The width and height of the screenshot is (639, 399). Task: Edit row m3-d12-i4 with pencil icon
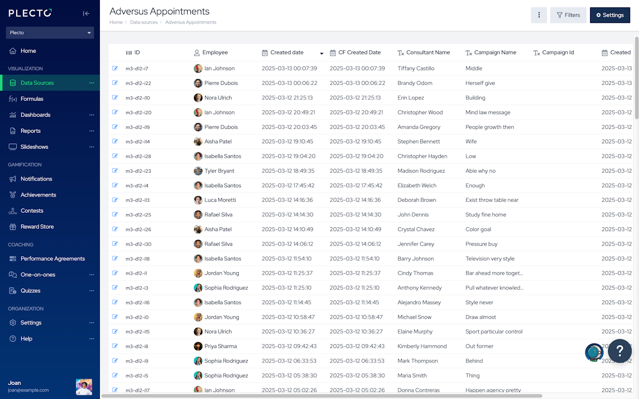click(115, 185)
